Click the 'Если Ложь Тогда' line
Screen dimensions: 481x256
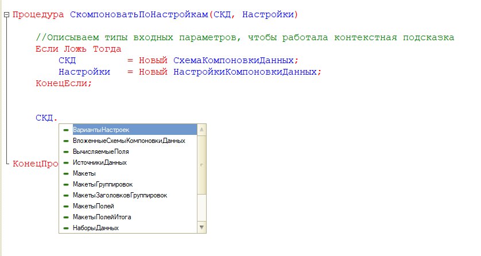point(78,49)
